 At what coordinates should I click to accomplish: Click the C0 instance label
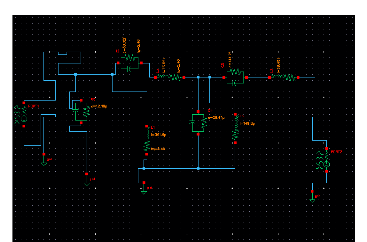click(x=93, y=99)
